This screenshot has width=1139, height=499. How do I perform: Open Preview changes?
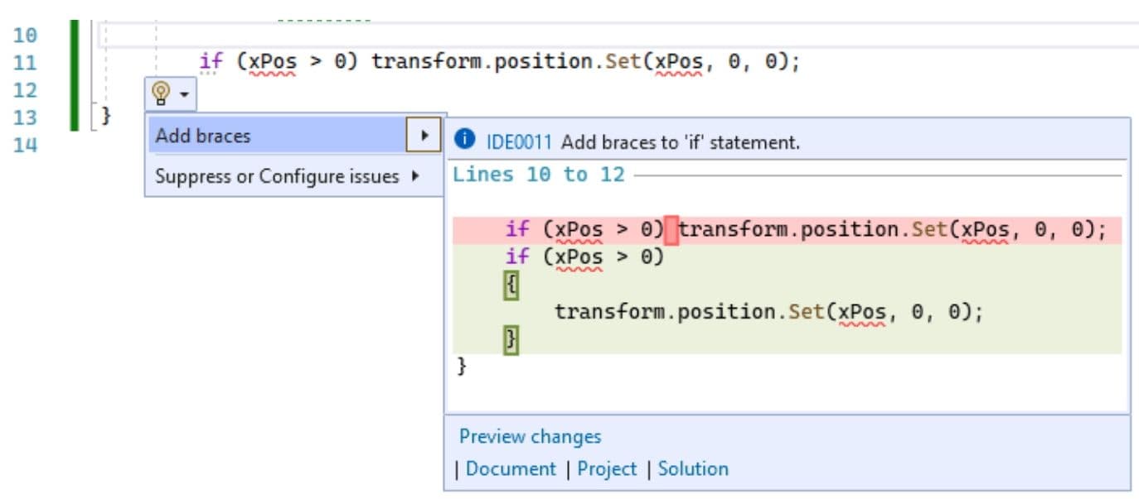[x=529, y=436]
